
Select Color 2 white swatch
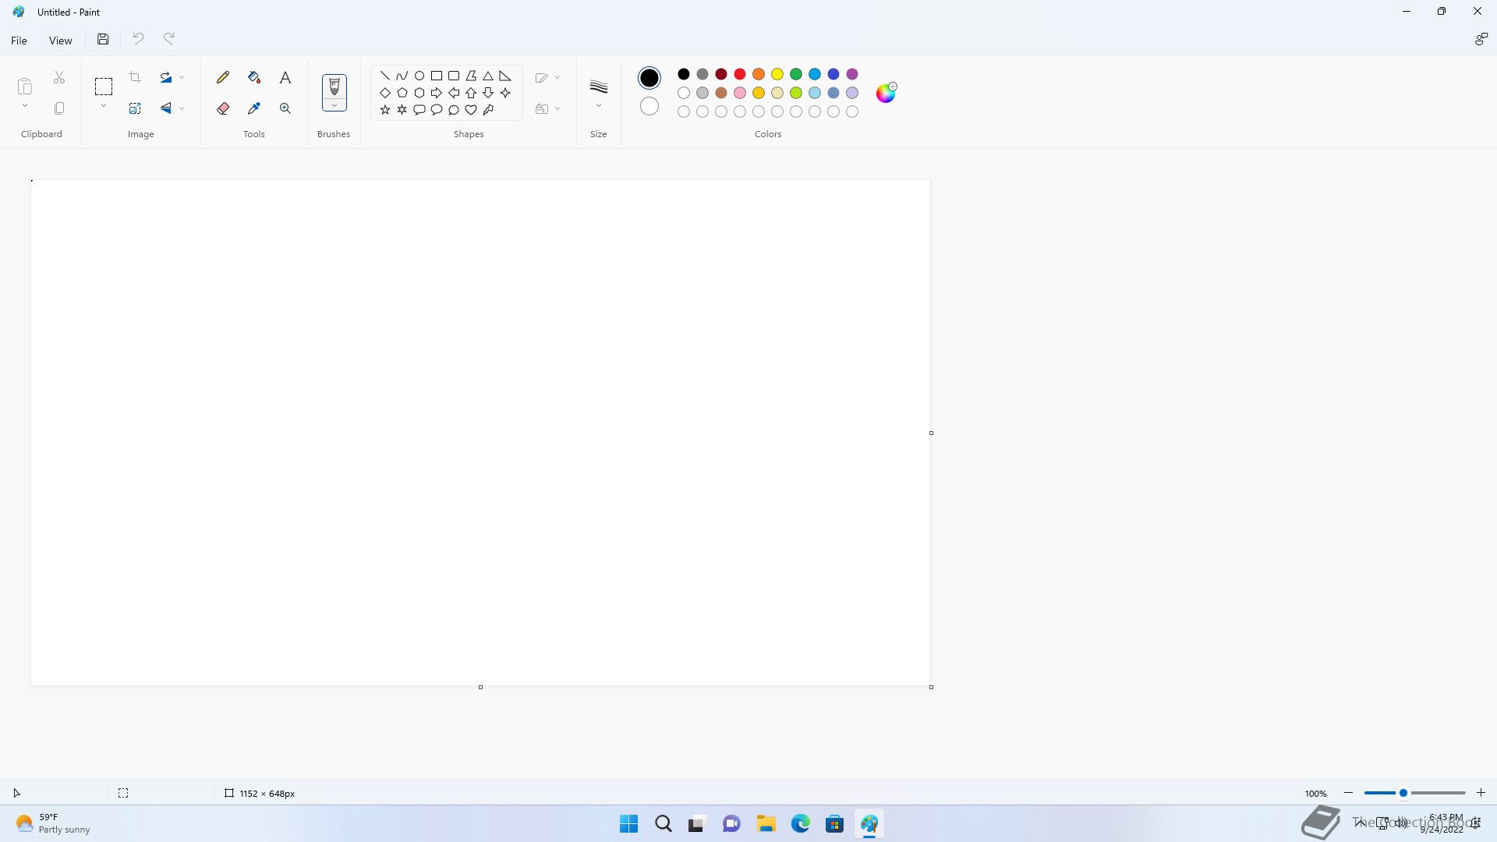pyautogui.click(x=649, y=106)
